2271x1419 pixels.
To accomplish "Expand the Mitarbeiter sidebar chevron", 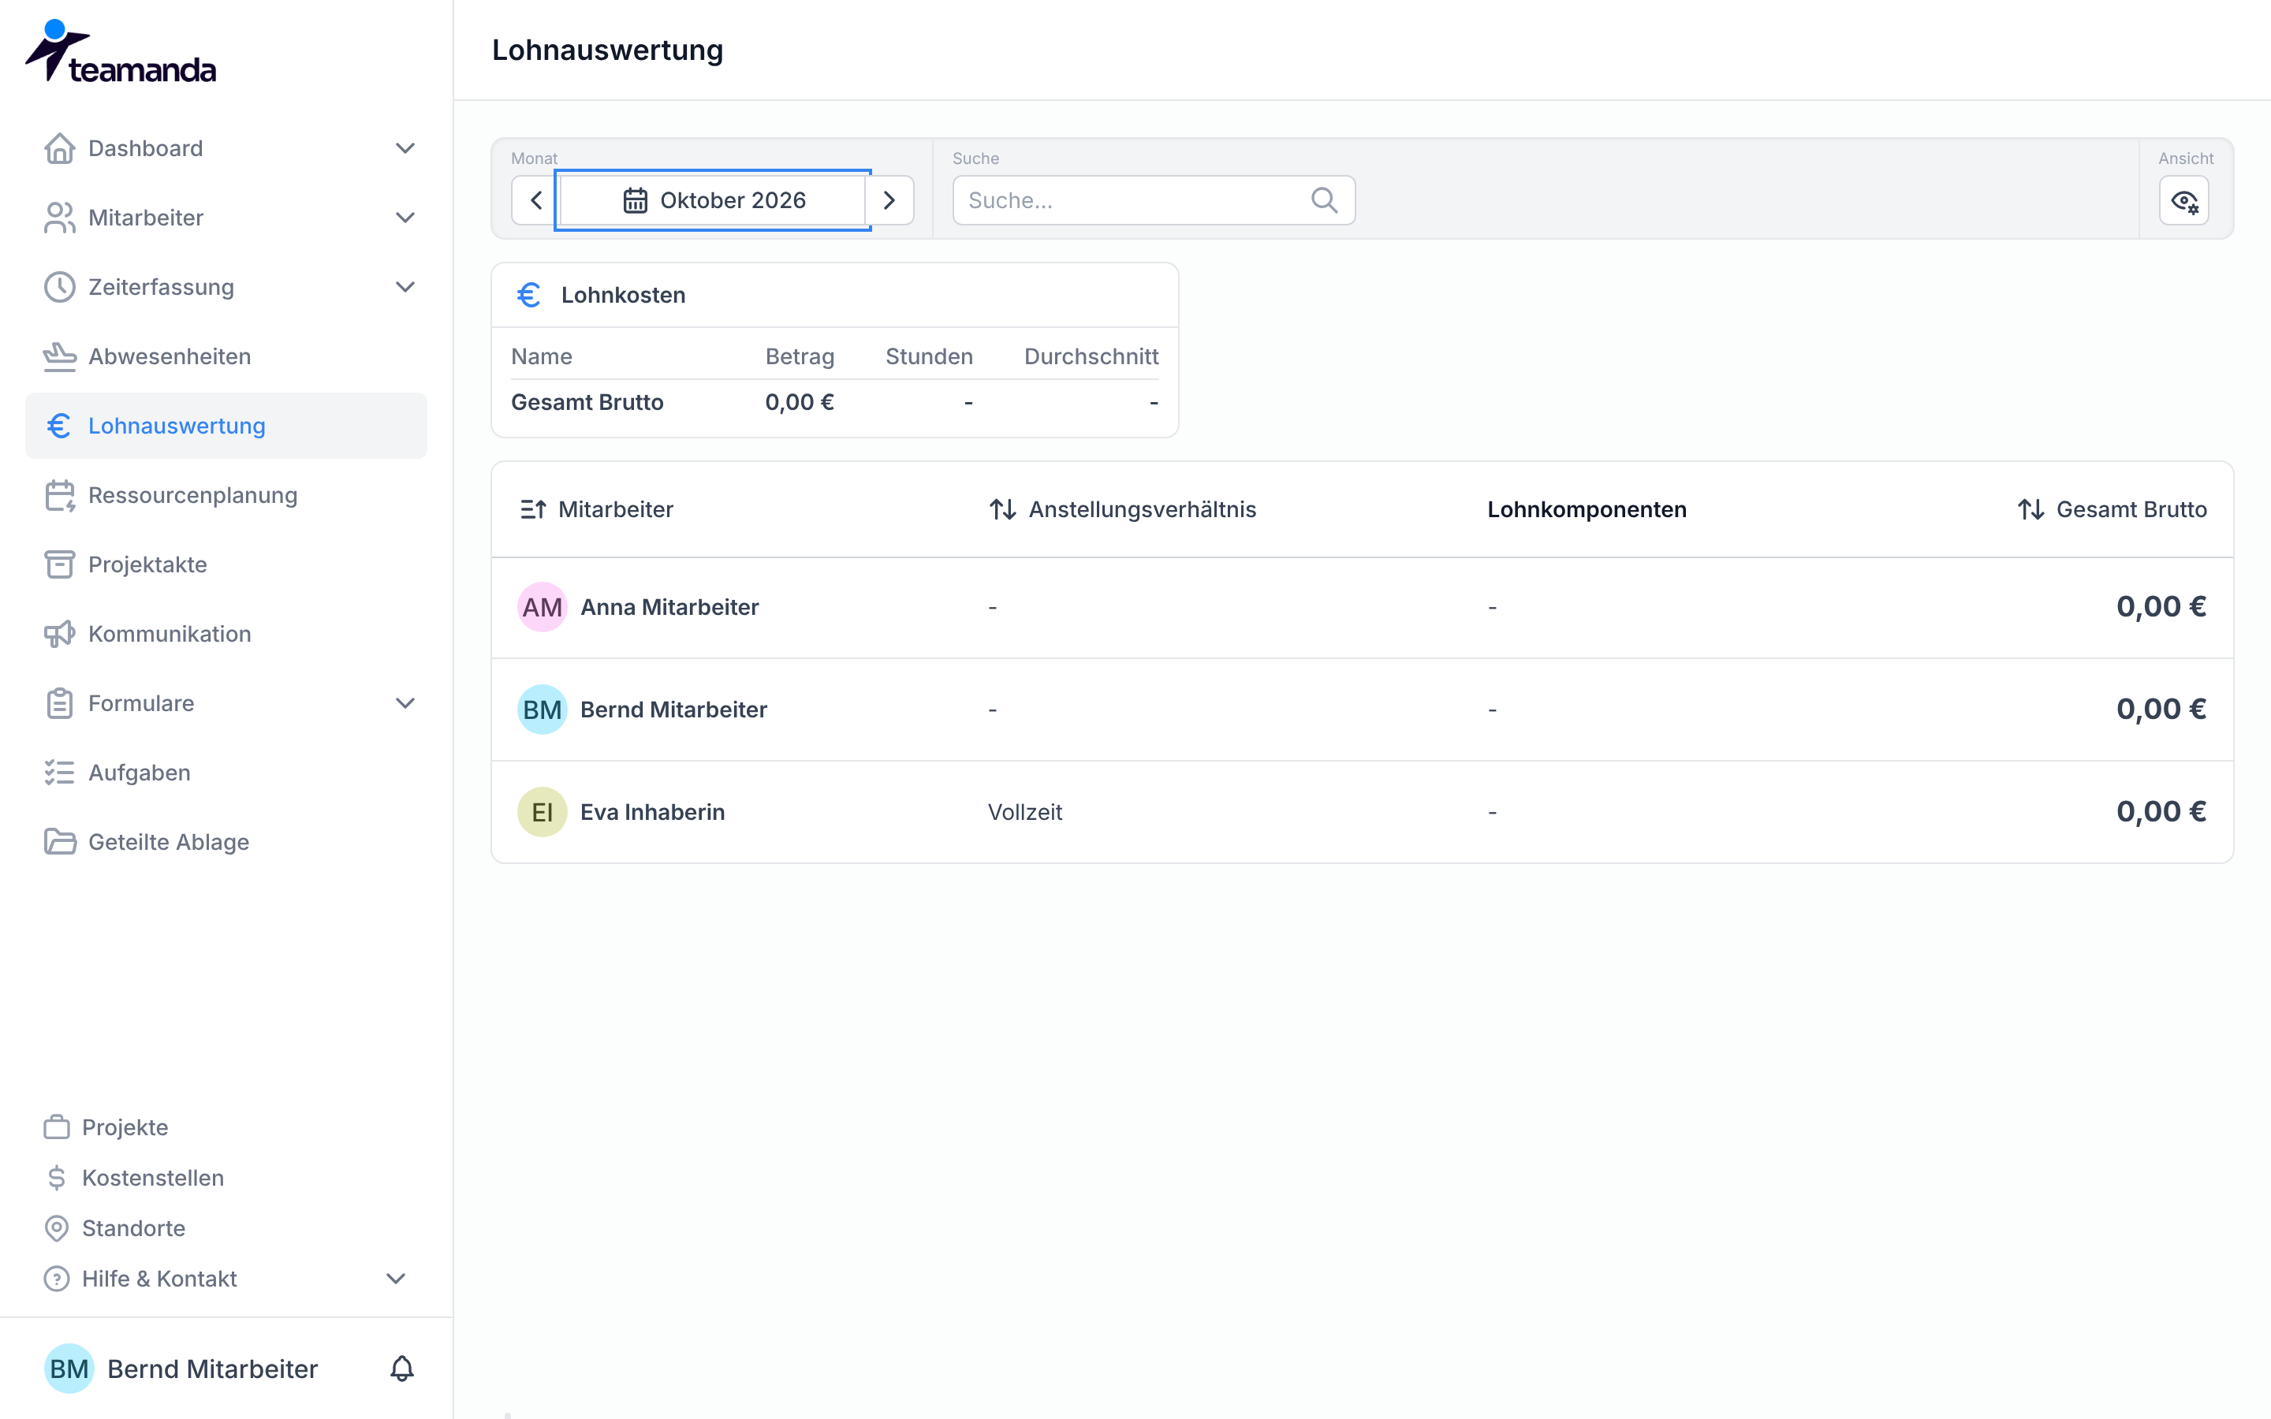I will [x=405, y=218].
